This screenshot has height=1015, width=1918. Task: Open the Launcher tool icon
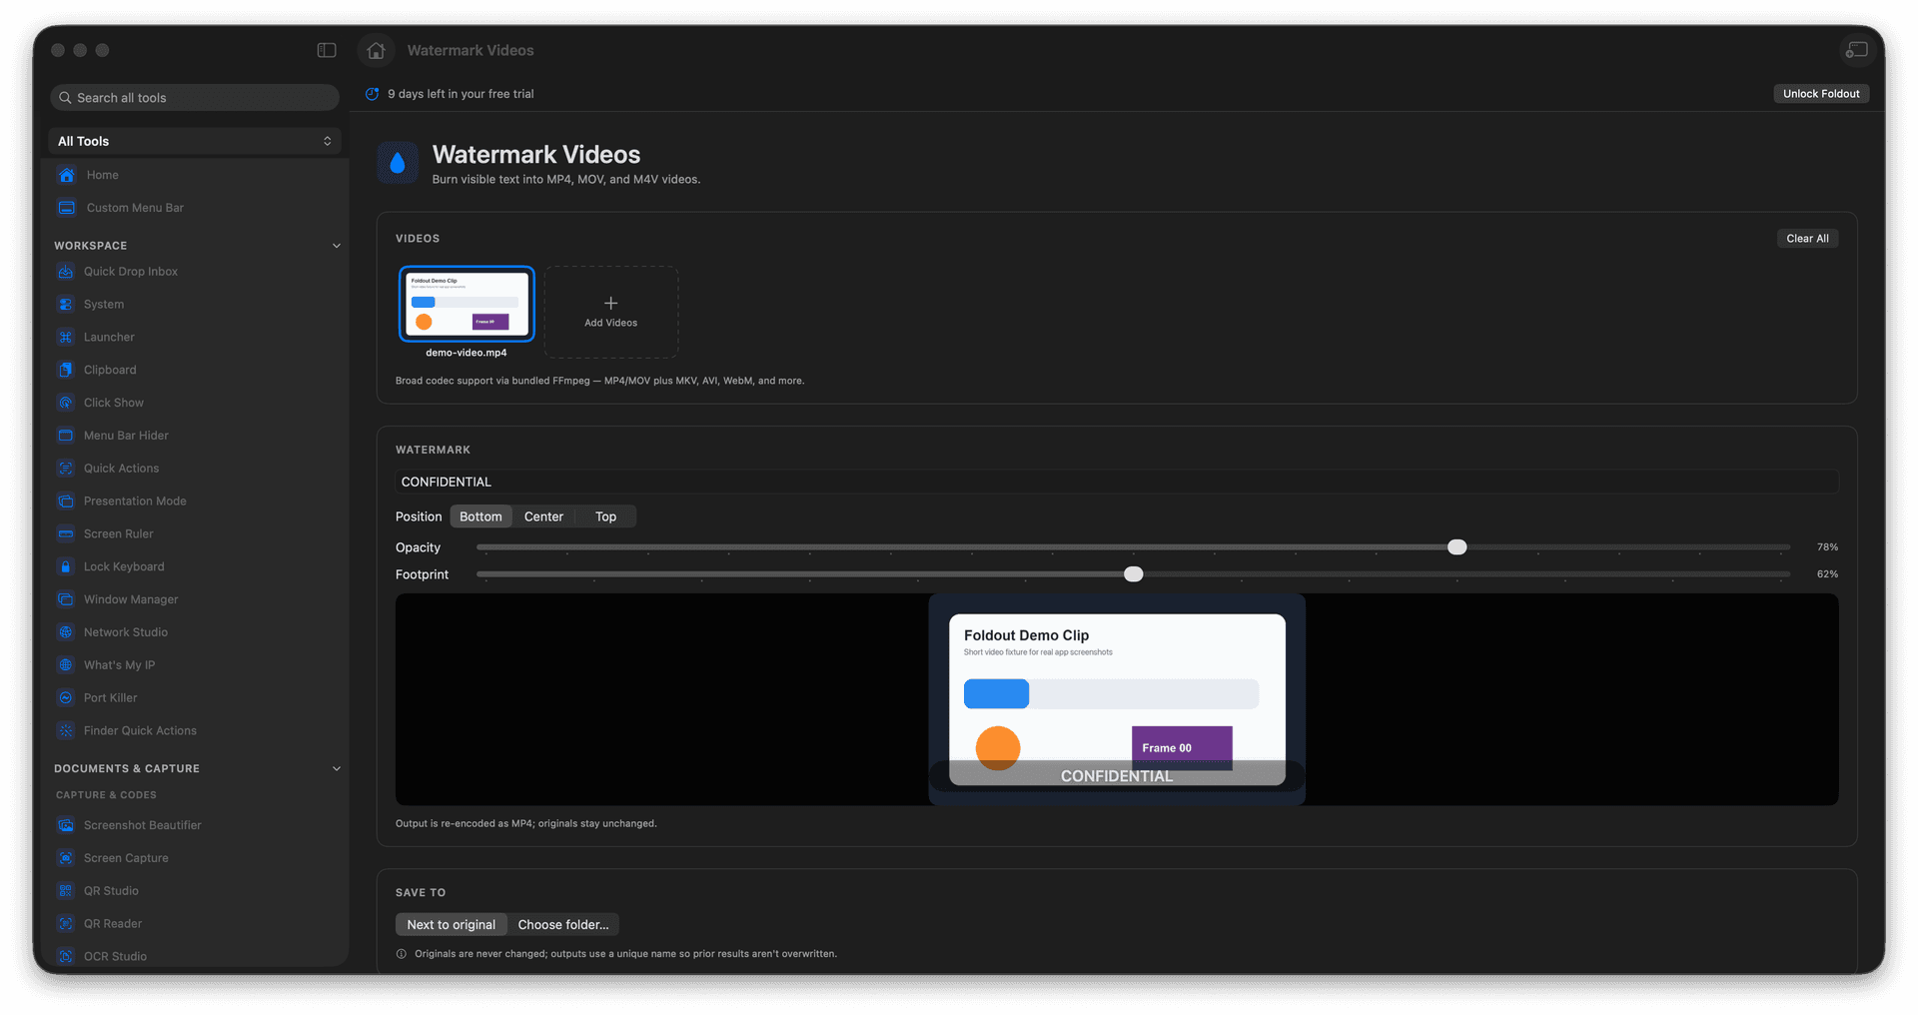coord(66,338)
